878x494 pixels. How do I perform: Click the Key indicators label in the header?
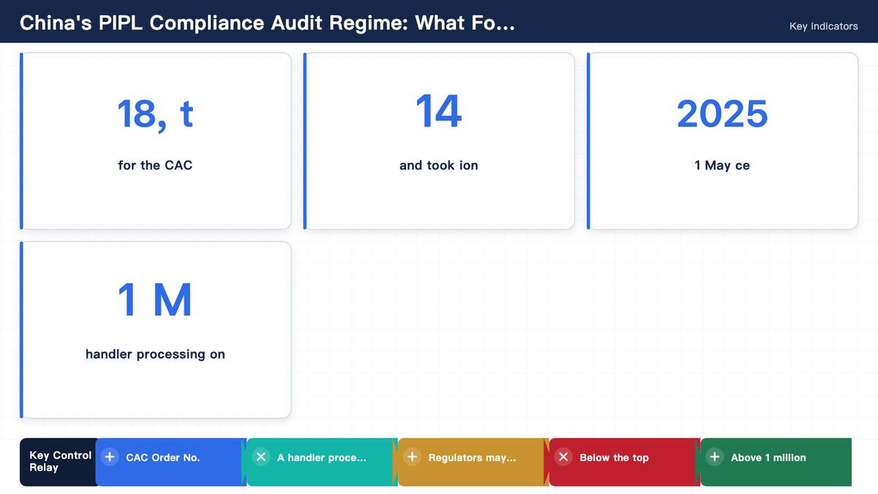point(823,26)
